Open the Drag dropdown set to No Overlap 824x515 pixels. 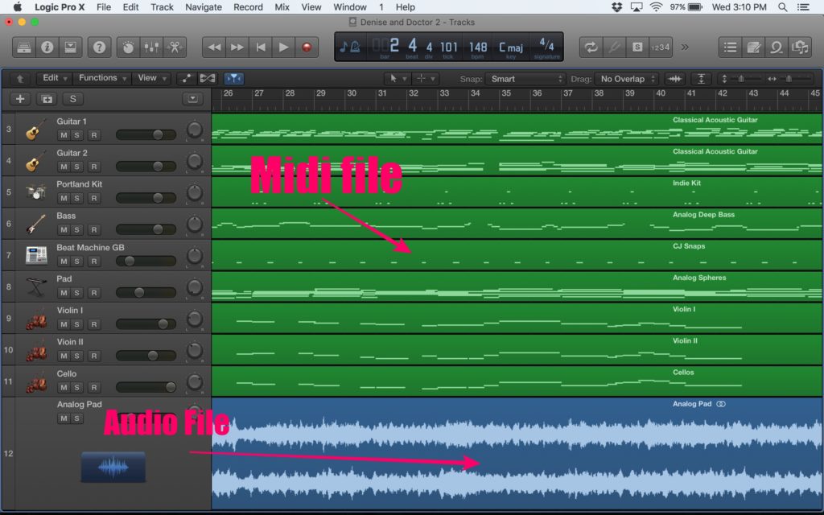[626, 79]
